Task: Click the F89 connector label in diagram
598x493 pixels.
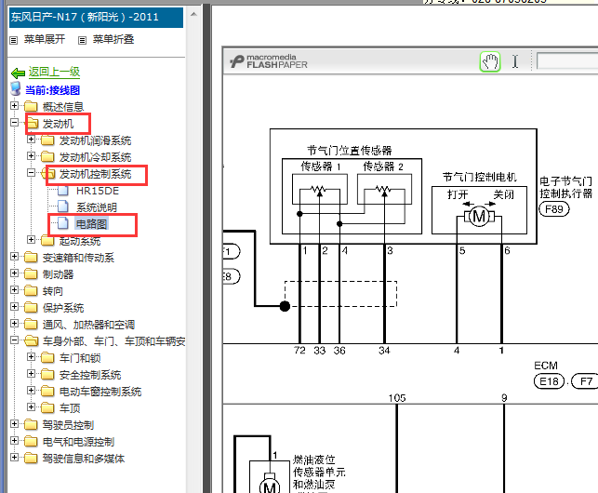Action: (554, 209)
